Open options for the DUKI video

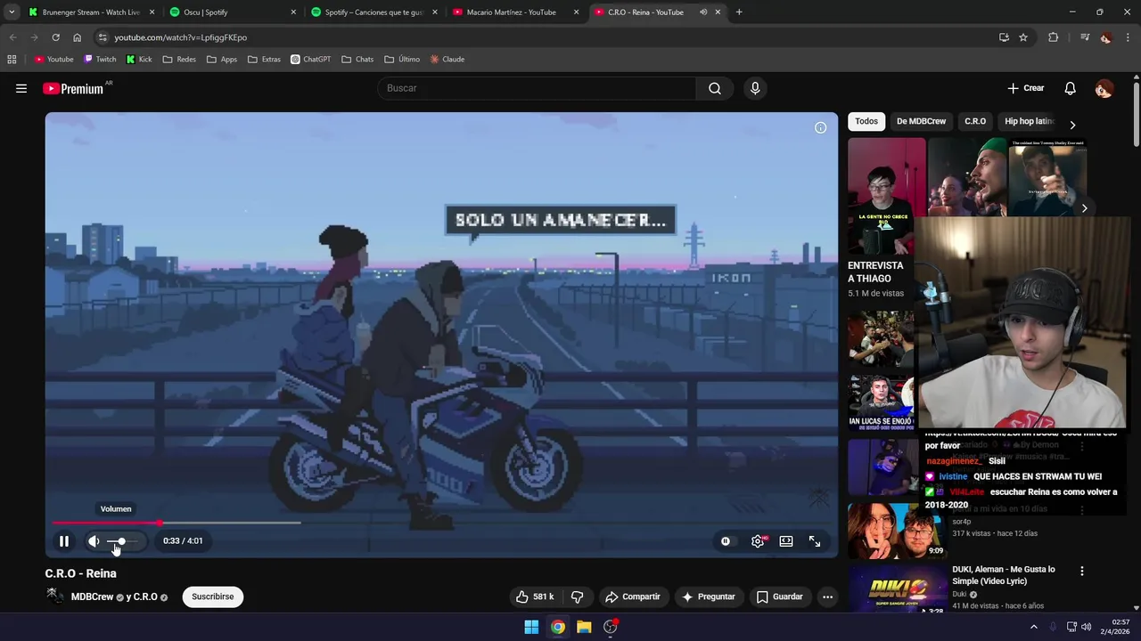coord(1082,571)
